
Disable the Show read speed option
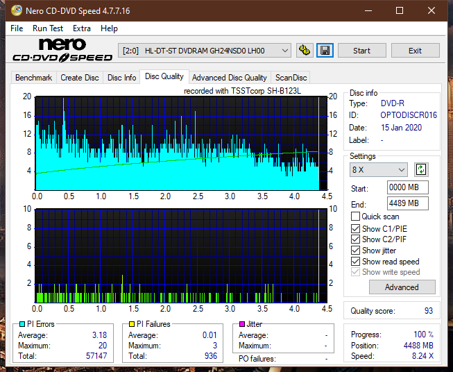coord(356,262)
